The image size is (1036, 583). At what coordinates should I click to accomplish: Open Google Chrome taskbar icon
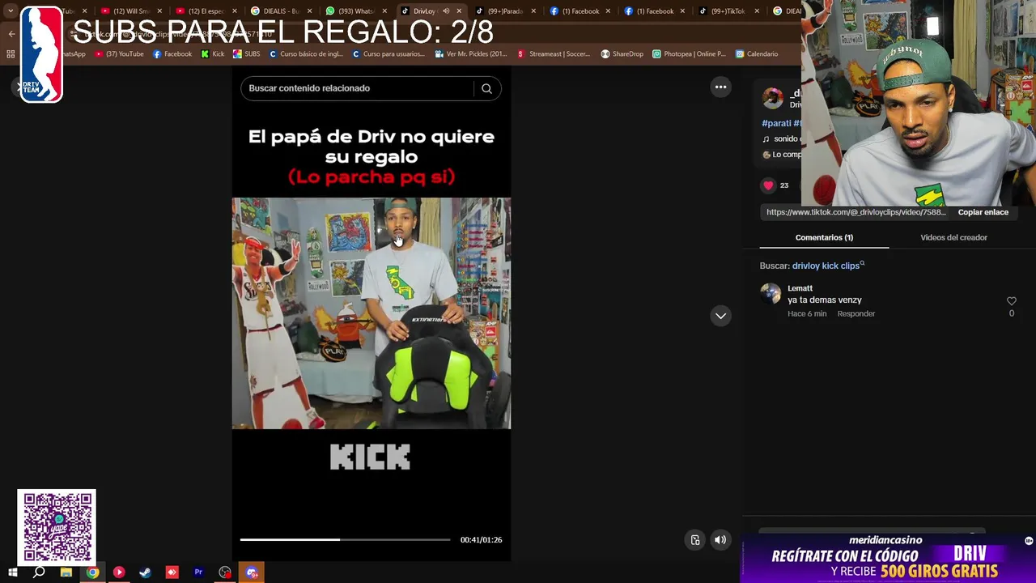[x=92, y=572]
